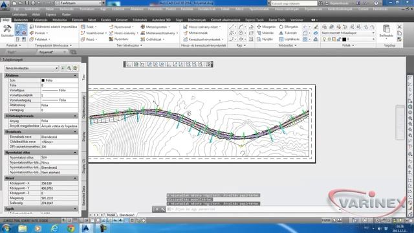Click the Beillesztés paste button
This screenshot has height=233, width=414.
pyautogui.click(x=386, y=30)
